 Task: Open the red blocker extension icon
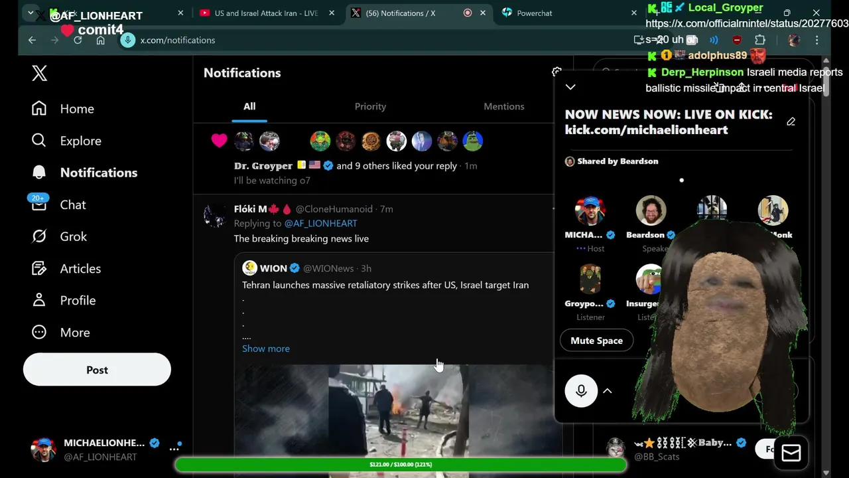click(x=737, y=40)
